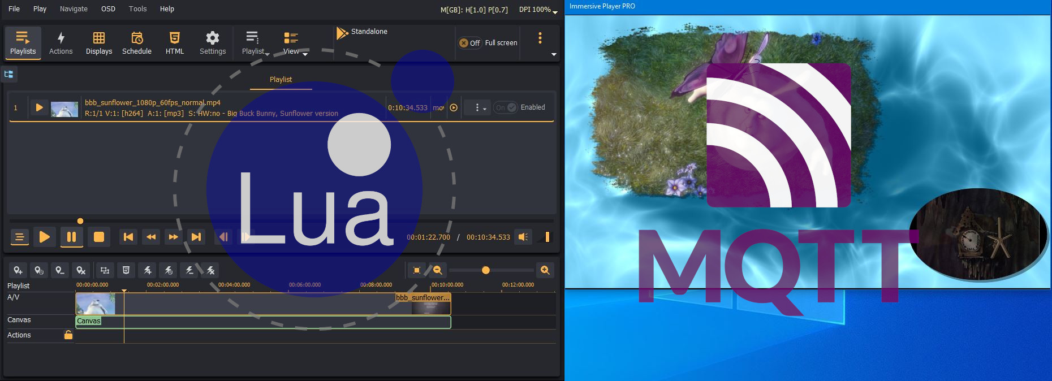Open the HTML section
Screen dimensions: 1052x381
[x=175, y=43]
